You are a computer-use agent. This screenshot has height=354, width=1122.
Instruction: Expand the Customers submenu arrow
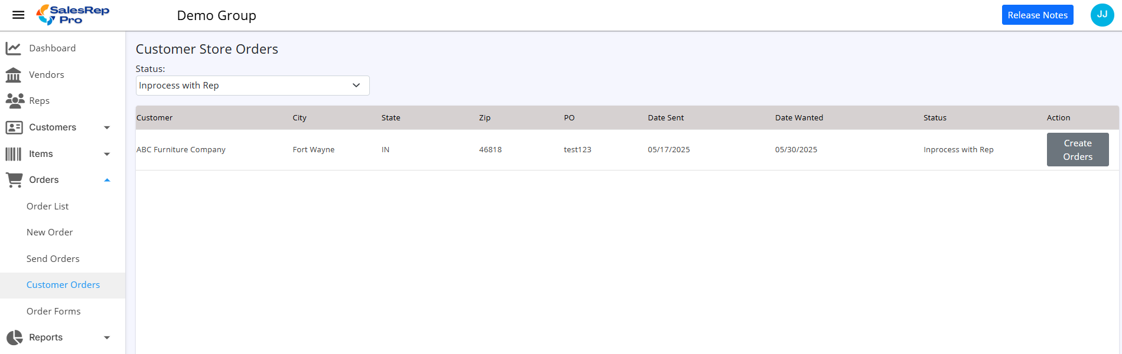107,127
